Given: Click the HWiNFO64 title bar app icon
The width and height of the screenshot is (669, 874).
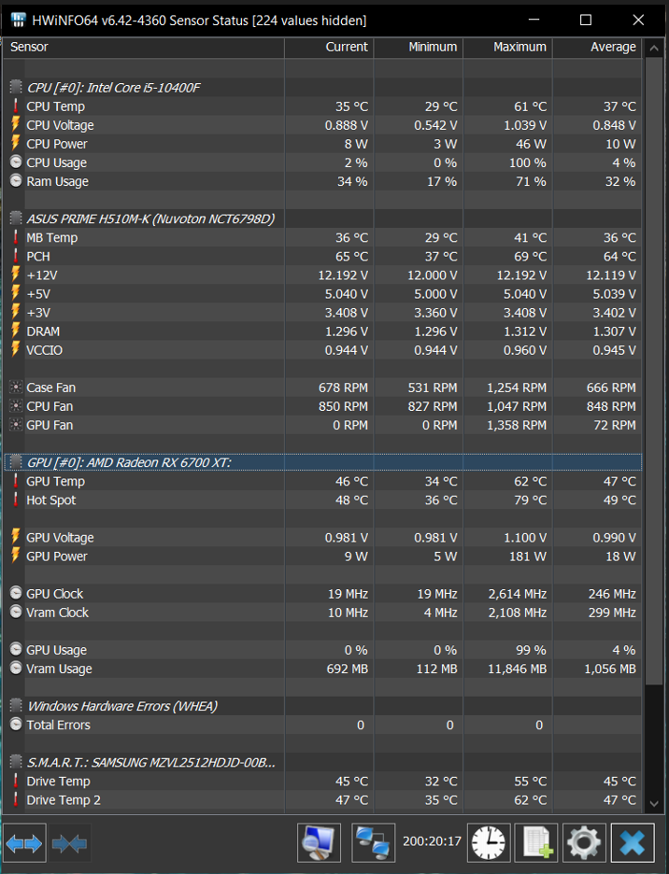Looking at the screenshot, I should click(18, 20).
